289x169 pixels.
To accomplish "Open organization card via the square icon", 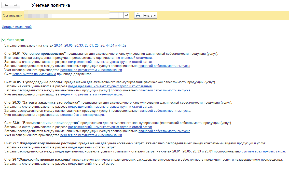I will 126,15.
